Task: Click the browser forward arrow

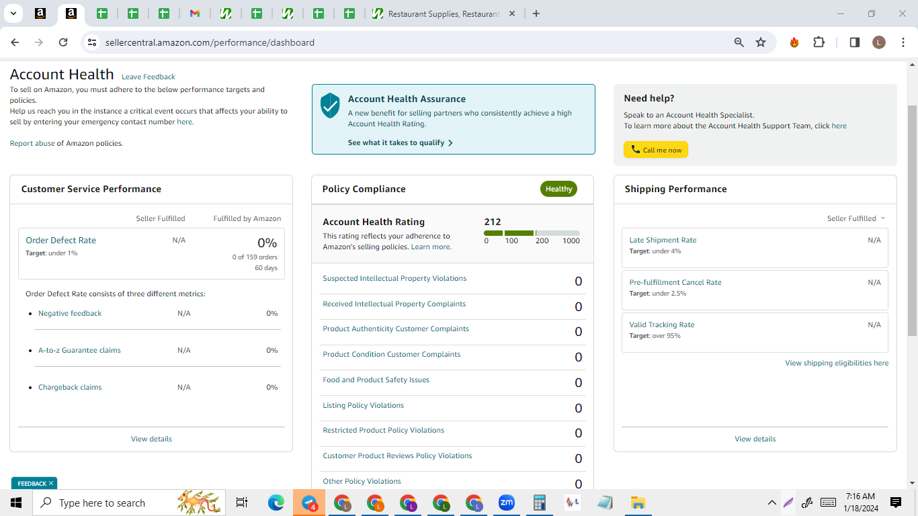Action: [x=39, y=42]
